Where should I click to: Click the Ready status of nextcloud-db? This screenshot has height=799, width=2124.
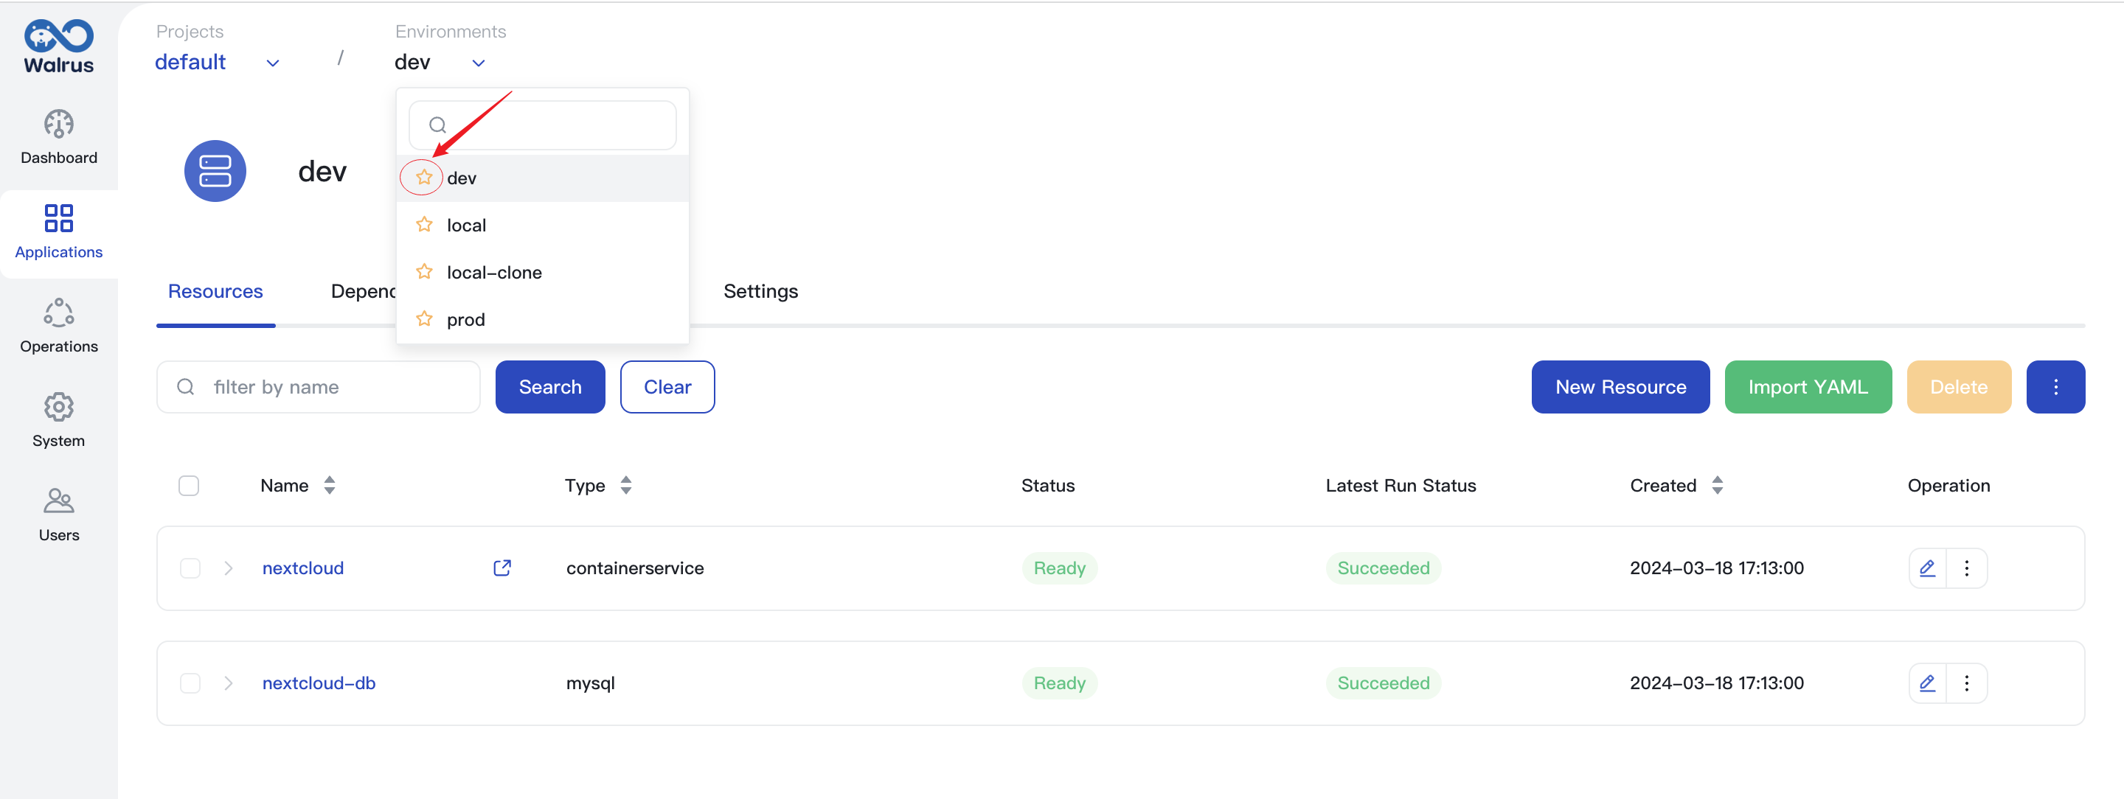point(1059,683)
